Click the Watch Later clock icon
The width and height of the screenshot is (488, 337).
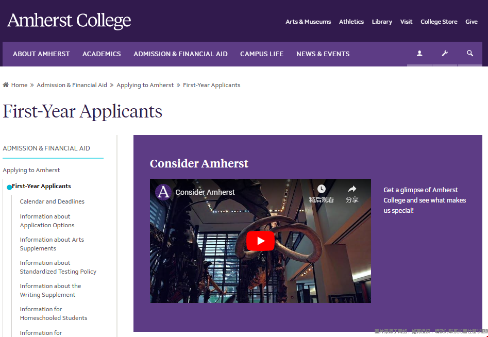click(321, 189)
